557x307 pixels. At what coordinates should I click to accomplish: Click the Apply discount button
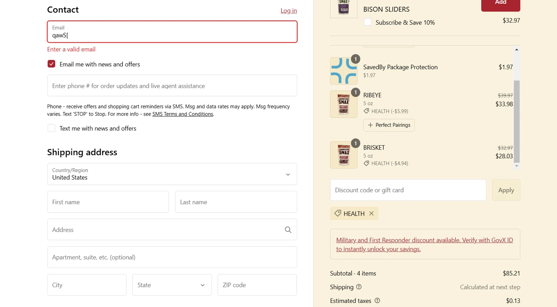point(506,190)
